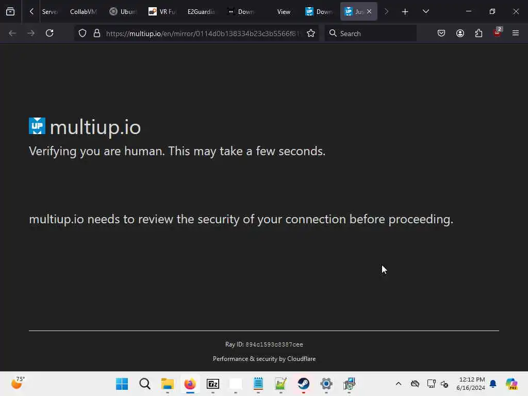Close the active Just a moment tab
The width and height of the screenshot is (528, 396).
click(369, 12)
